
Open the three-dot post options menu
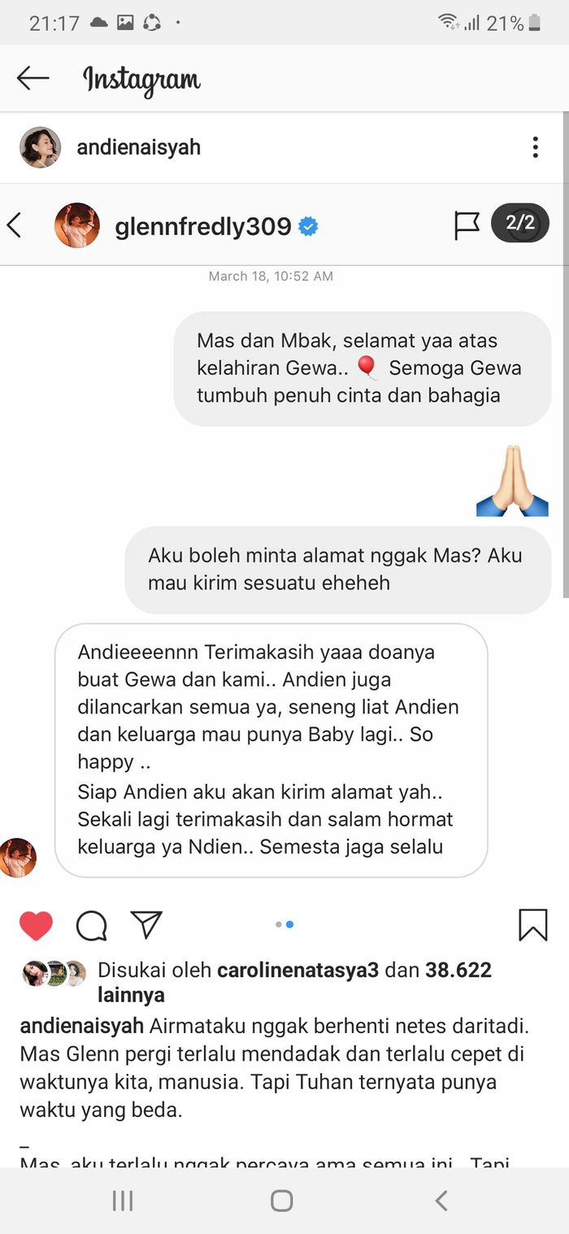535,147
